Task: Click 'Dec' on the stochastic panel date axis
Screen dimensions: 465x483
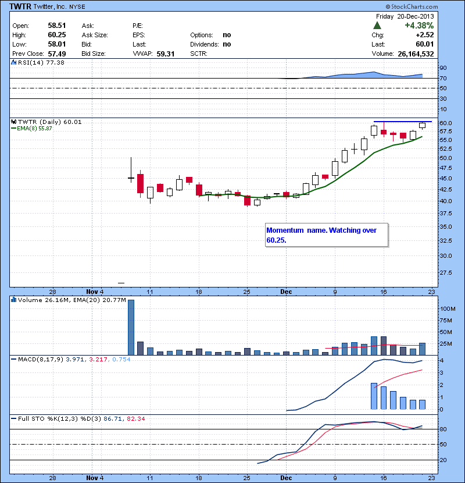Action: coord(286,478)
